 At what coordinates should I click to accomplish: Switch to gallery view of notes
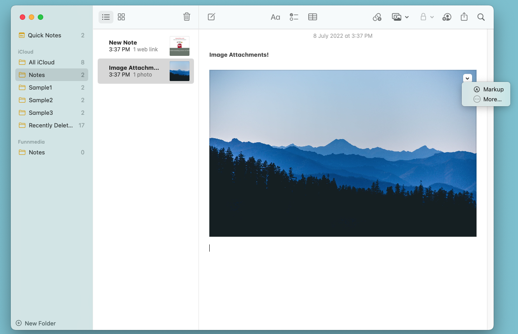coord(121,17)
